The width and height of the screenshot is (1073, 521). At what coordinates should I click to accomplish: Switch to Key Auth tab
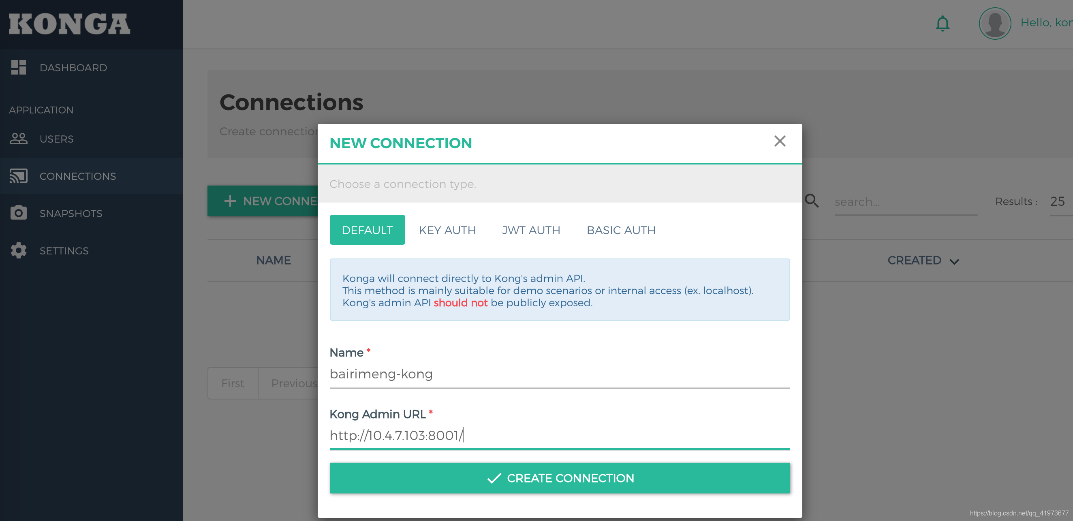(x=447, y=230)
